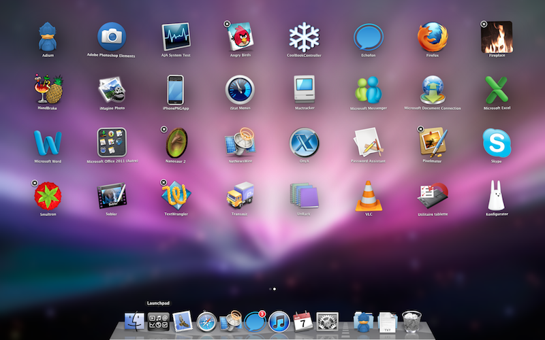Remove Fireplace via its delete badge
545x340 pixels.
(484, 24)
